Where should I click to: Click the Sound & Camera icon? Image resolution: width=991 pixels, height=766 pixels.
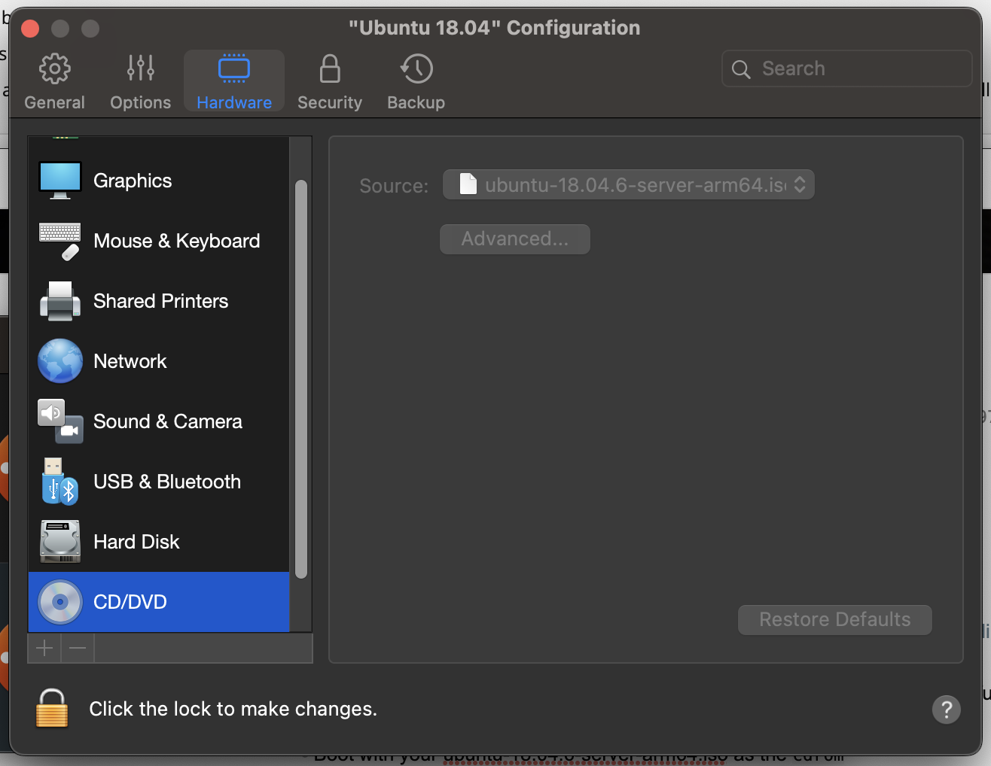coord(60,421)
